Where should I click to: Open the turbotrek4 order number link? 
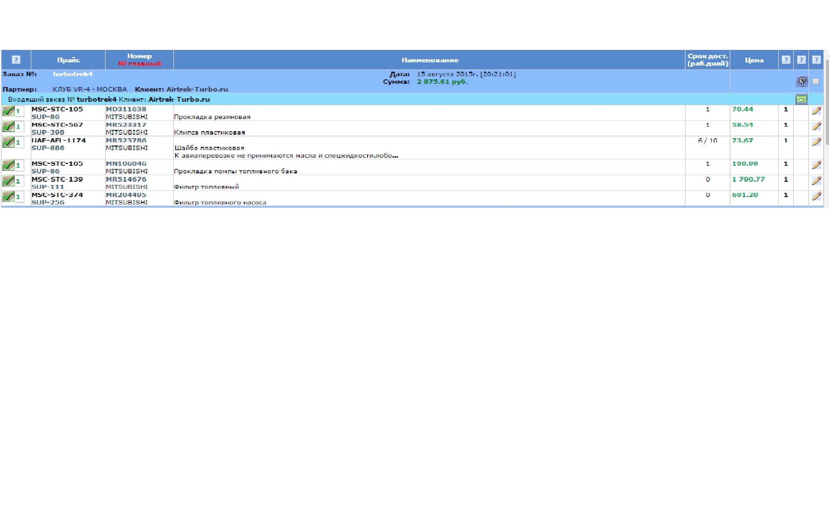pos(72,74)
